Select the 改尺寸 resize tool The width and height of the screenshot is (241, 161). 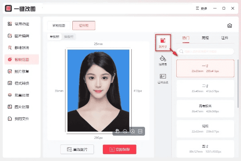[163, 43]
